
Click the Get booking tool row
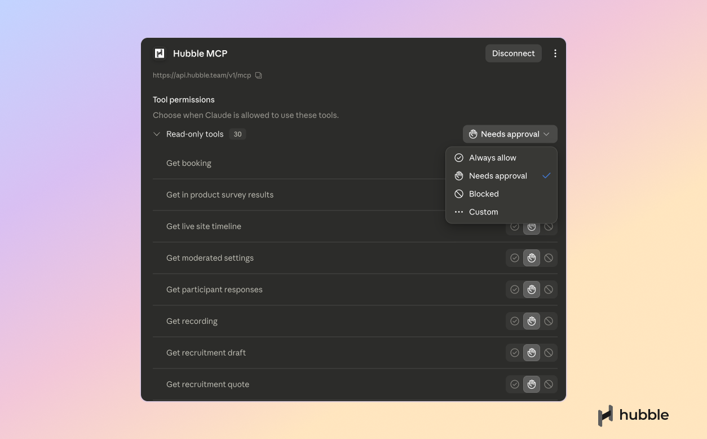[299, 163]
